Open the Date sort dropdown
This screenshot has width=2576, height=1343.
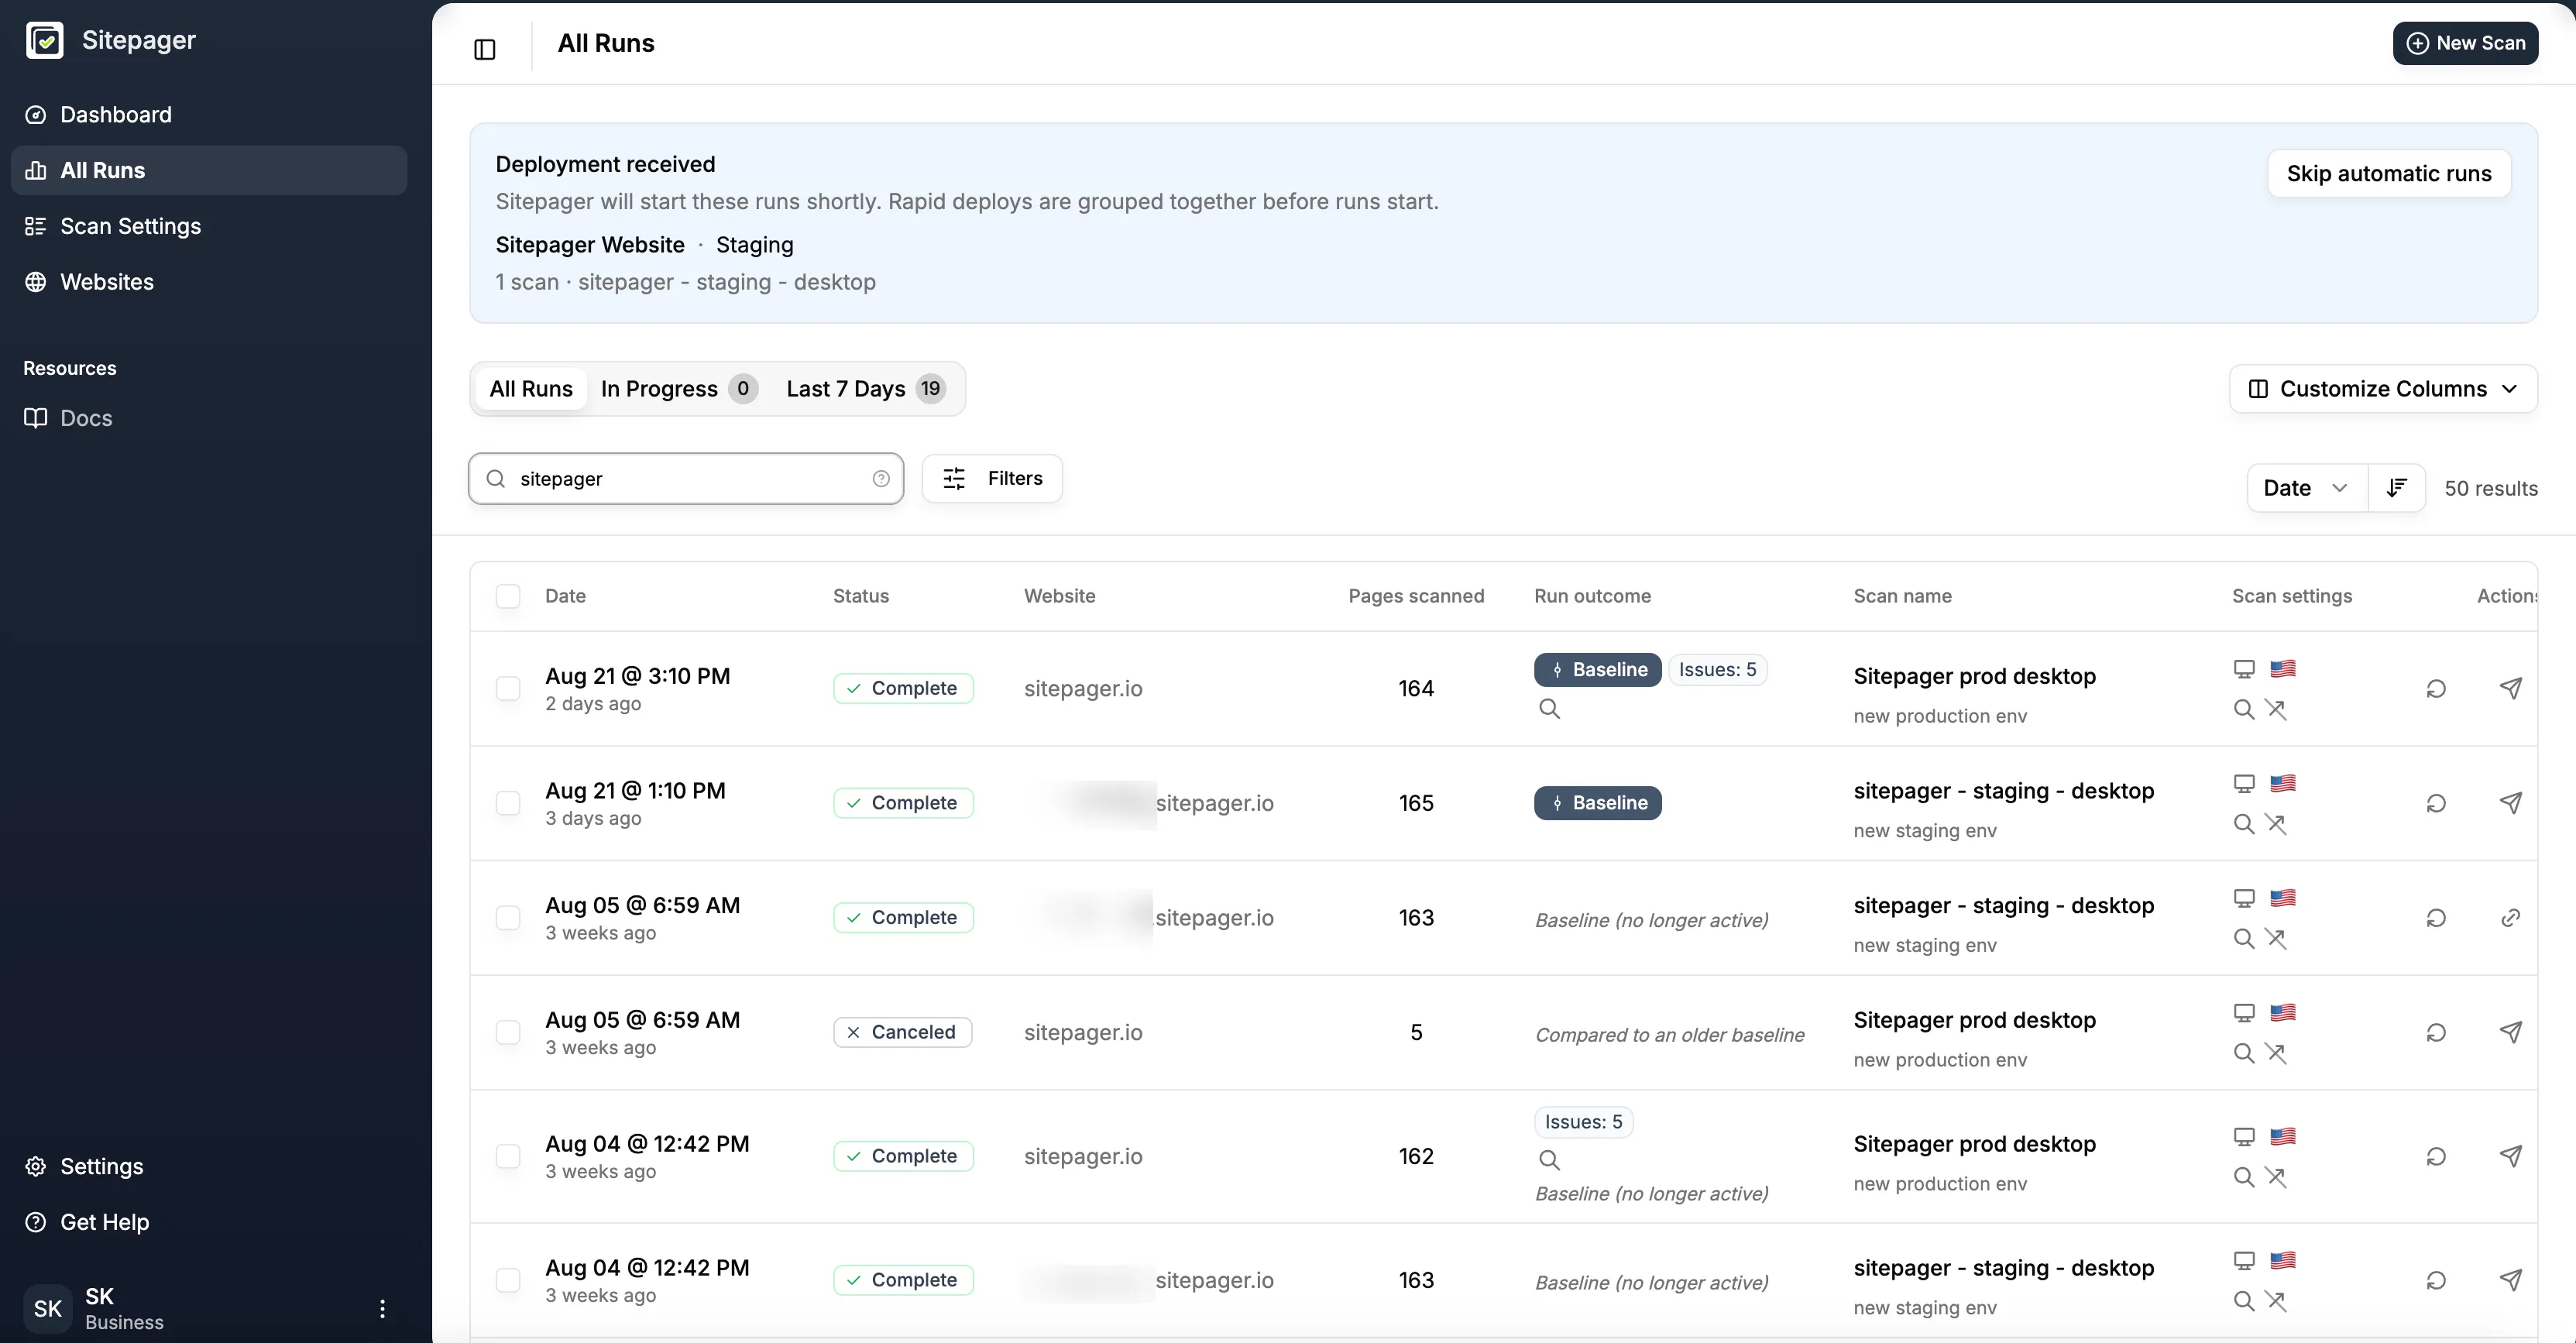click(2307, 488)
